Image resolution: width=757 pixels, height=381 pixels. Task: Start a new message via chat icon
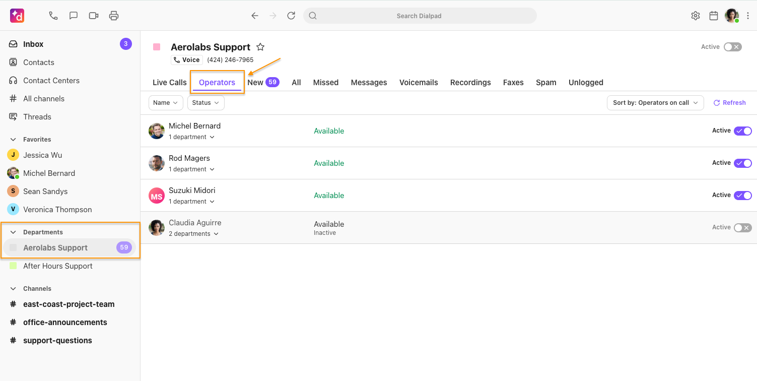tap(74, 16)
